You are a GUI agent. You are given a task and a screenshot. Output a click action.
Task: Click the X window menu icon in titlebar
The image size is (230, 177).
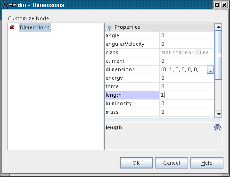(x=5, y=5)
